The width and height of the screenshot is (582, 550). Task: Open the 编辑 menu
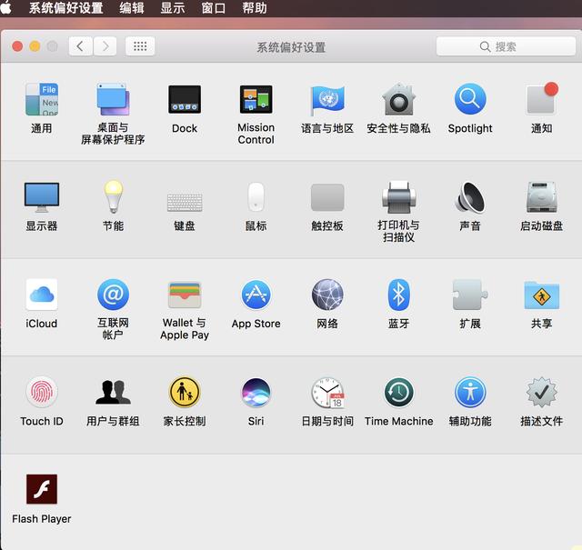pos(132,8)
